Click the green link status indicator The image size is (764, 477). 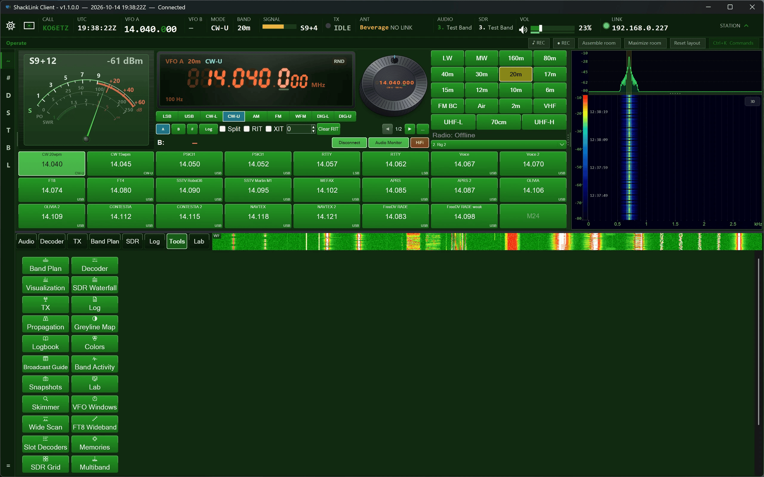[x=606, y=26]
